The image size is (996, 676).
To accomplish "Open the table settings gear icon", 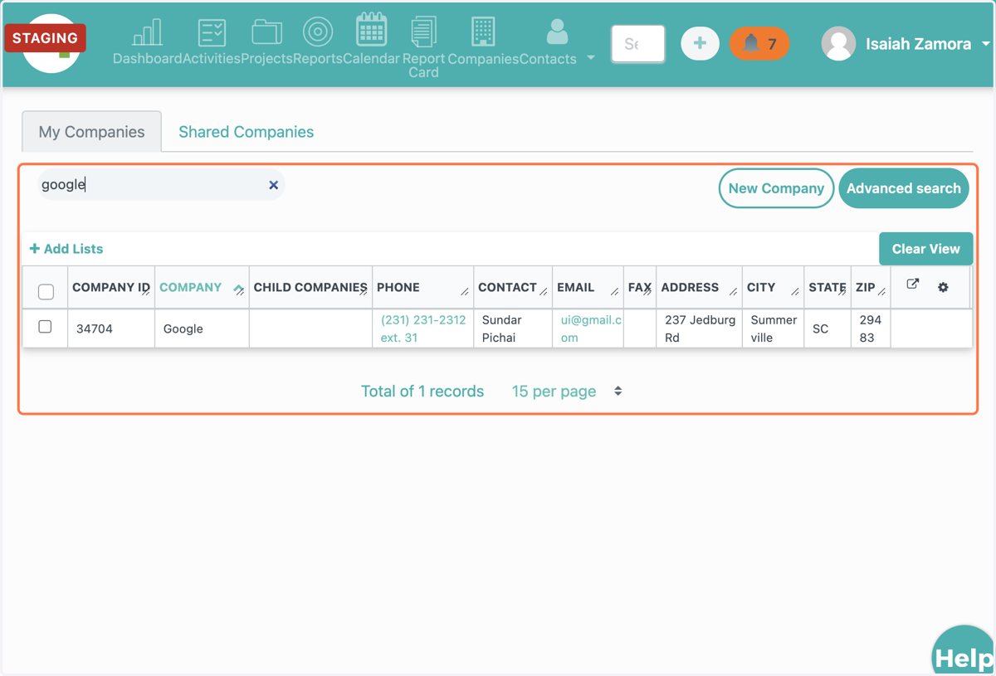I will coord(943,287).
